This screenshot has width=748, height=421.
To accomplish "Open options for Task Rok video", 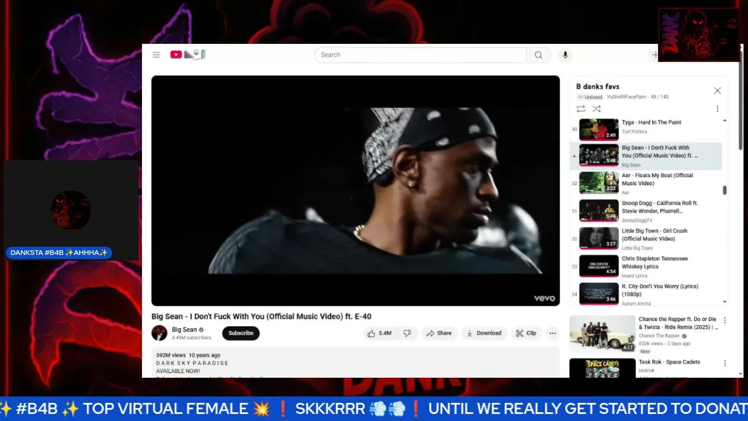I will tap(725, 363).
